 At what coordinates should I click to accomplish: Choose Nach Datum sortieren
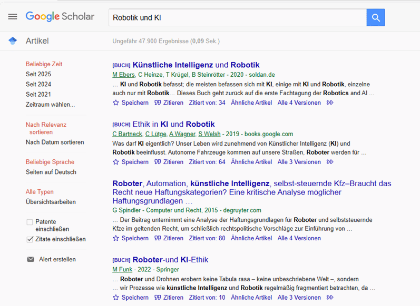click(x=55, y=142)
